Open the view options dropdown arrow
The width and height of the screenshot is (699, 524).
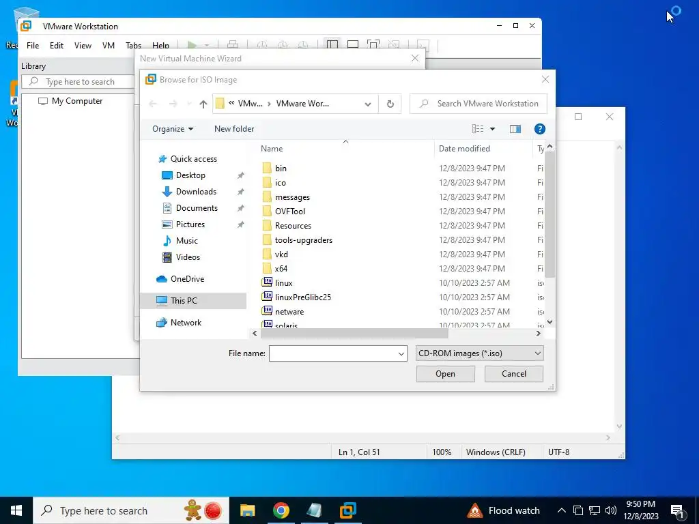click(x=492, y=129)
